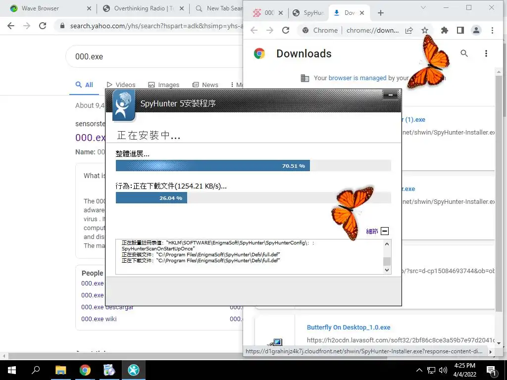Select the Videos search tab
This screenshot has height=380, width=507.
[x=121, y=85]
